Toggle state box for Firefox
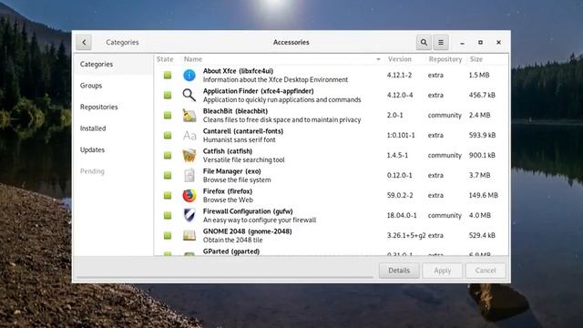 (x=168, y=196)
